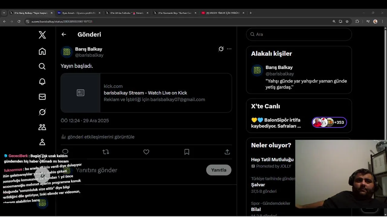The height and width of the screenshot is (217, 387).
Task: Click the Yanıtını gönder reply field
Action: [139, 170]
